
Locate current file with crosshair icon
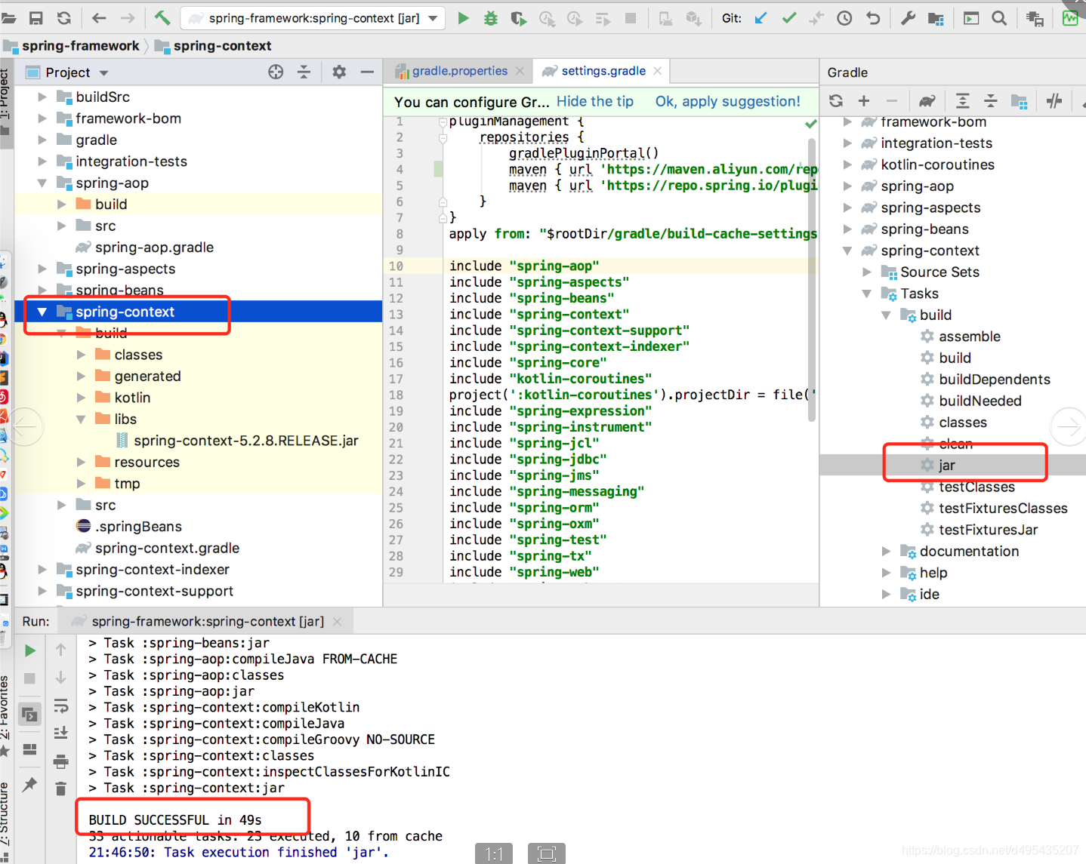tap(276, 72)
